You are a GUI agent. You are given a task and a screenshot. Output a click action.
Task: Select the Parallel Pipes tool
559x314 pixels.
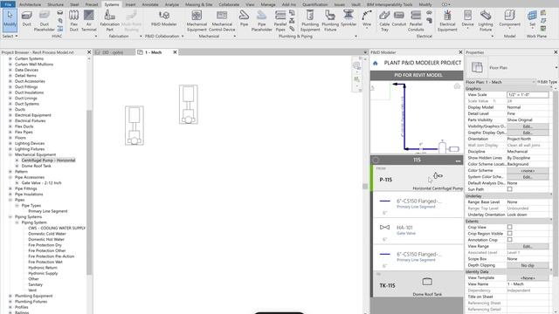280,21
